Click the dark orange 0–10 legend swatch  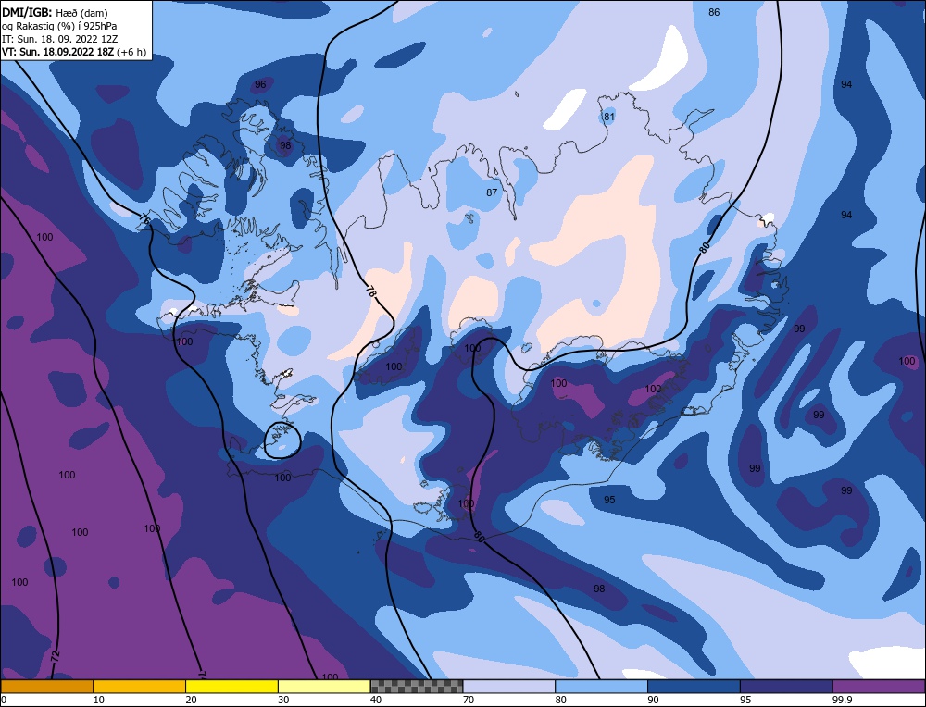coord(46,687)
